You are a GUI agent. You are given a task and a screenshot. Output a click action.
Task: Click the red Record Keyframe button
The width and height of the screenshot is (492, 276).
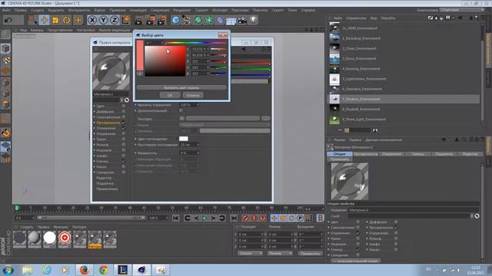(245, 218)
